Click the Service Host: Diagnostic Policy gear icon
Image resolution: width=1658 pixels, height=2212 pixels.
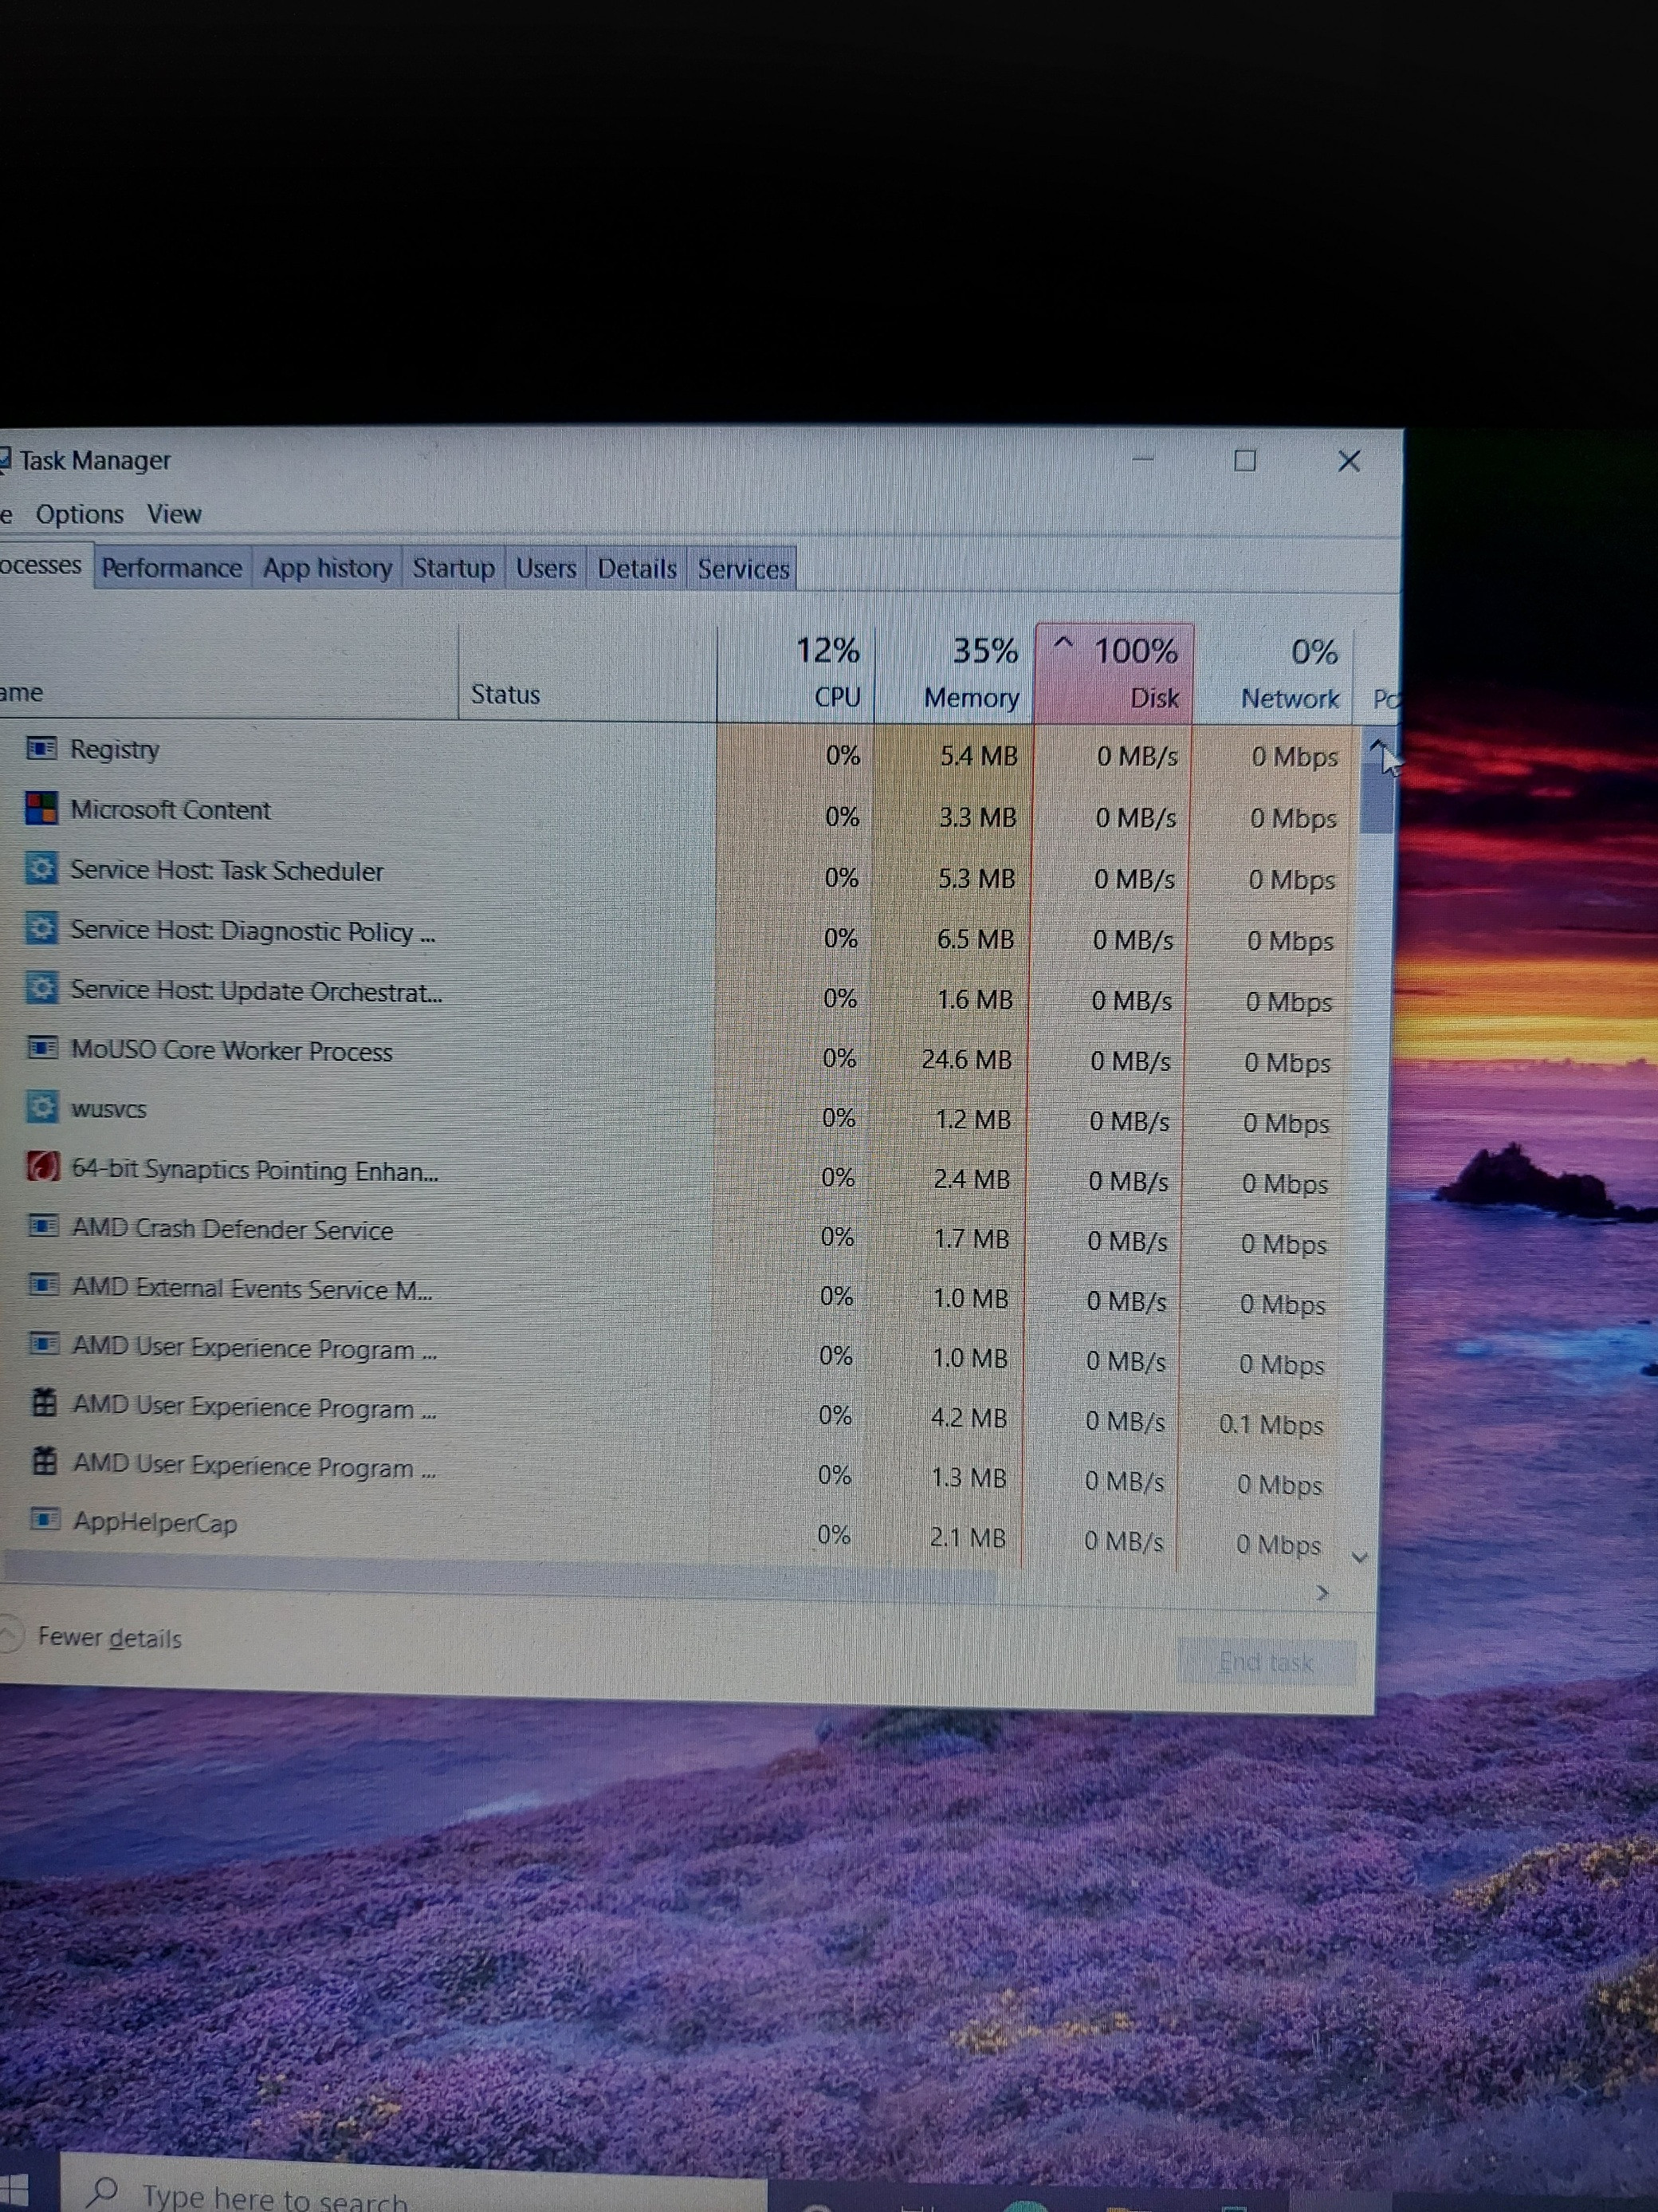[41, 929]
